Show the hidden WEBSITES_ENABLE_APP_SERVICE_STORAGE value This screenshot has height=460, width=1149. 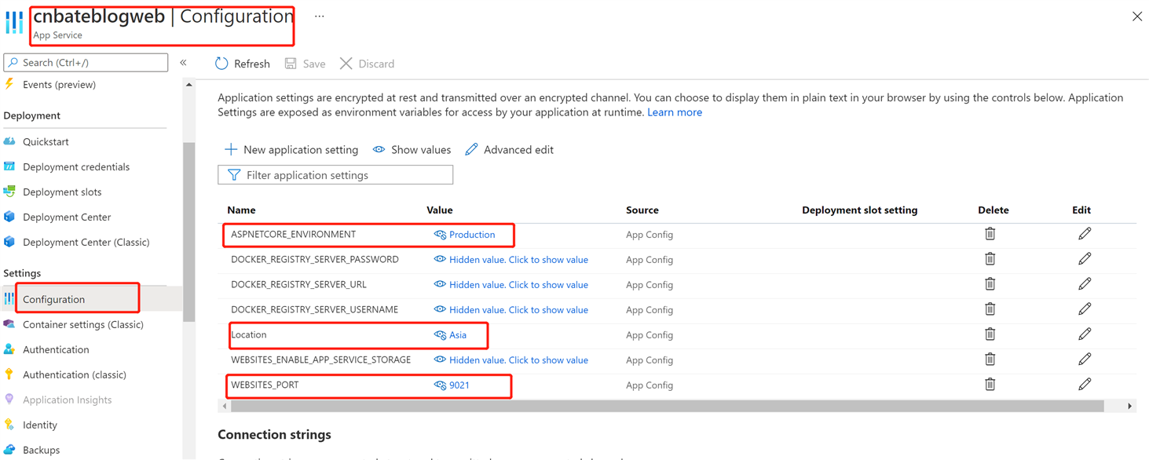click(518, 360)
